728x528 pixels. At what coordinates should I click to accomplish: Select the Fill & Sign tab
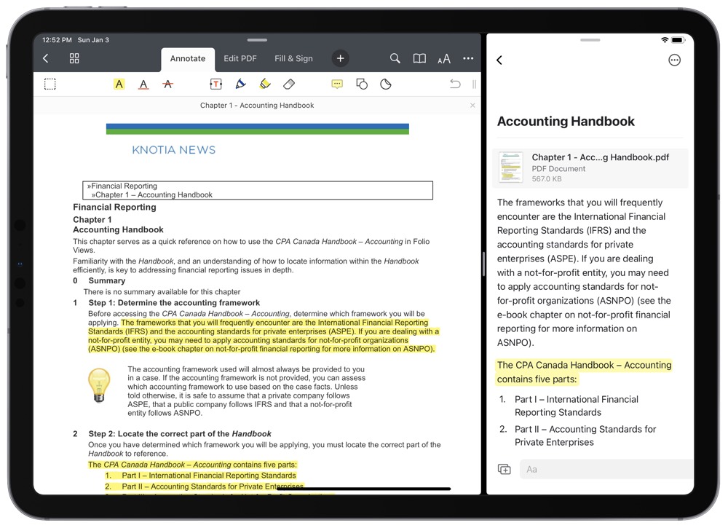293,58
